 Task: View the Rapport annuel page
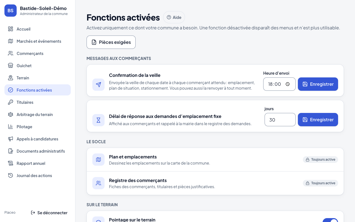click(x=37, y=163)
